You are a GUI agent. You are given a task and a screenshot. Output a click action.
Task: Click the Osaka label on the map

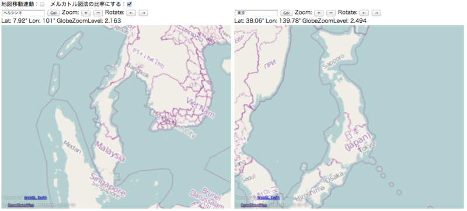click(x=334, y=177)
